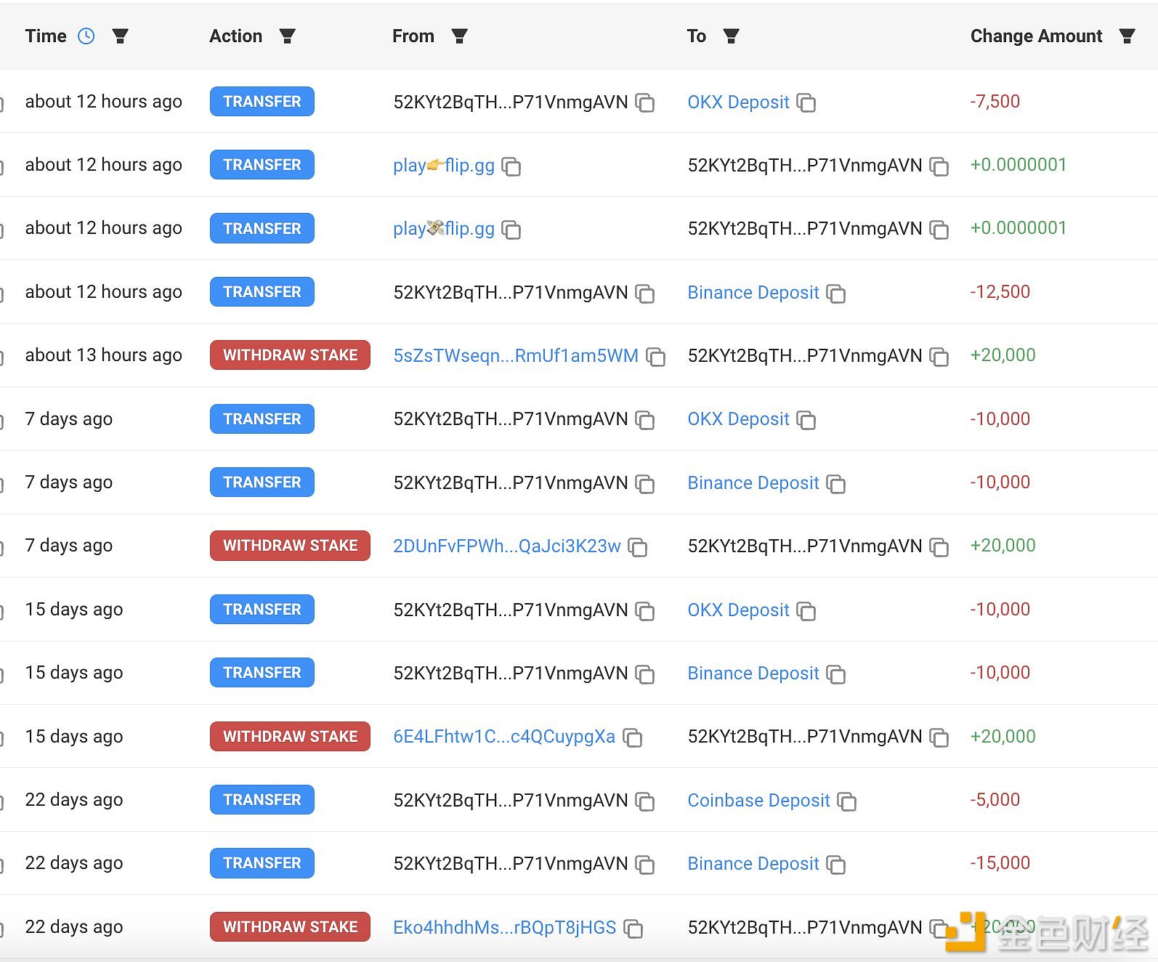Open Binance Deposit link in -15,000 row

coord(753,864)
